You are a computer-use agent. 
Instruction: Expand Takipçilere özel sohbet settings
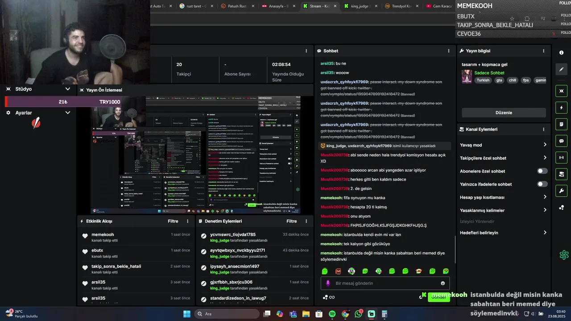504,158
